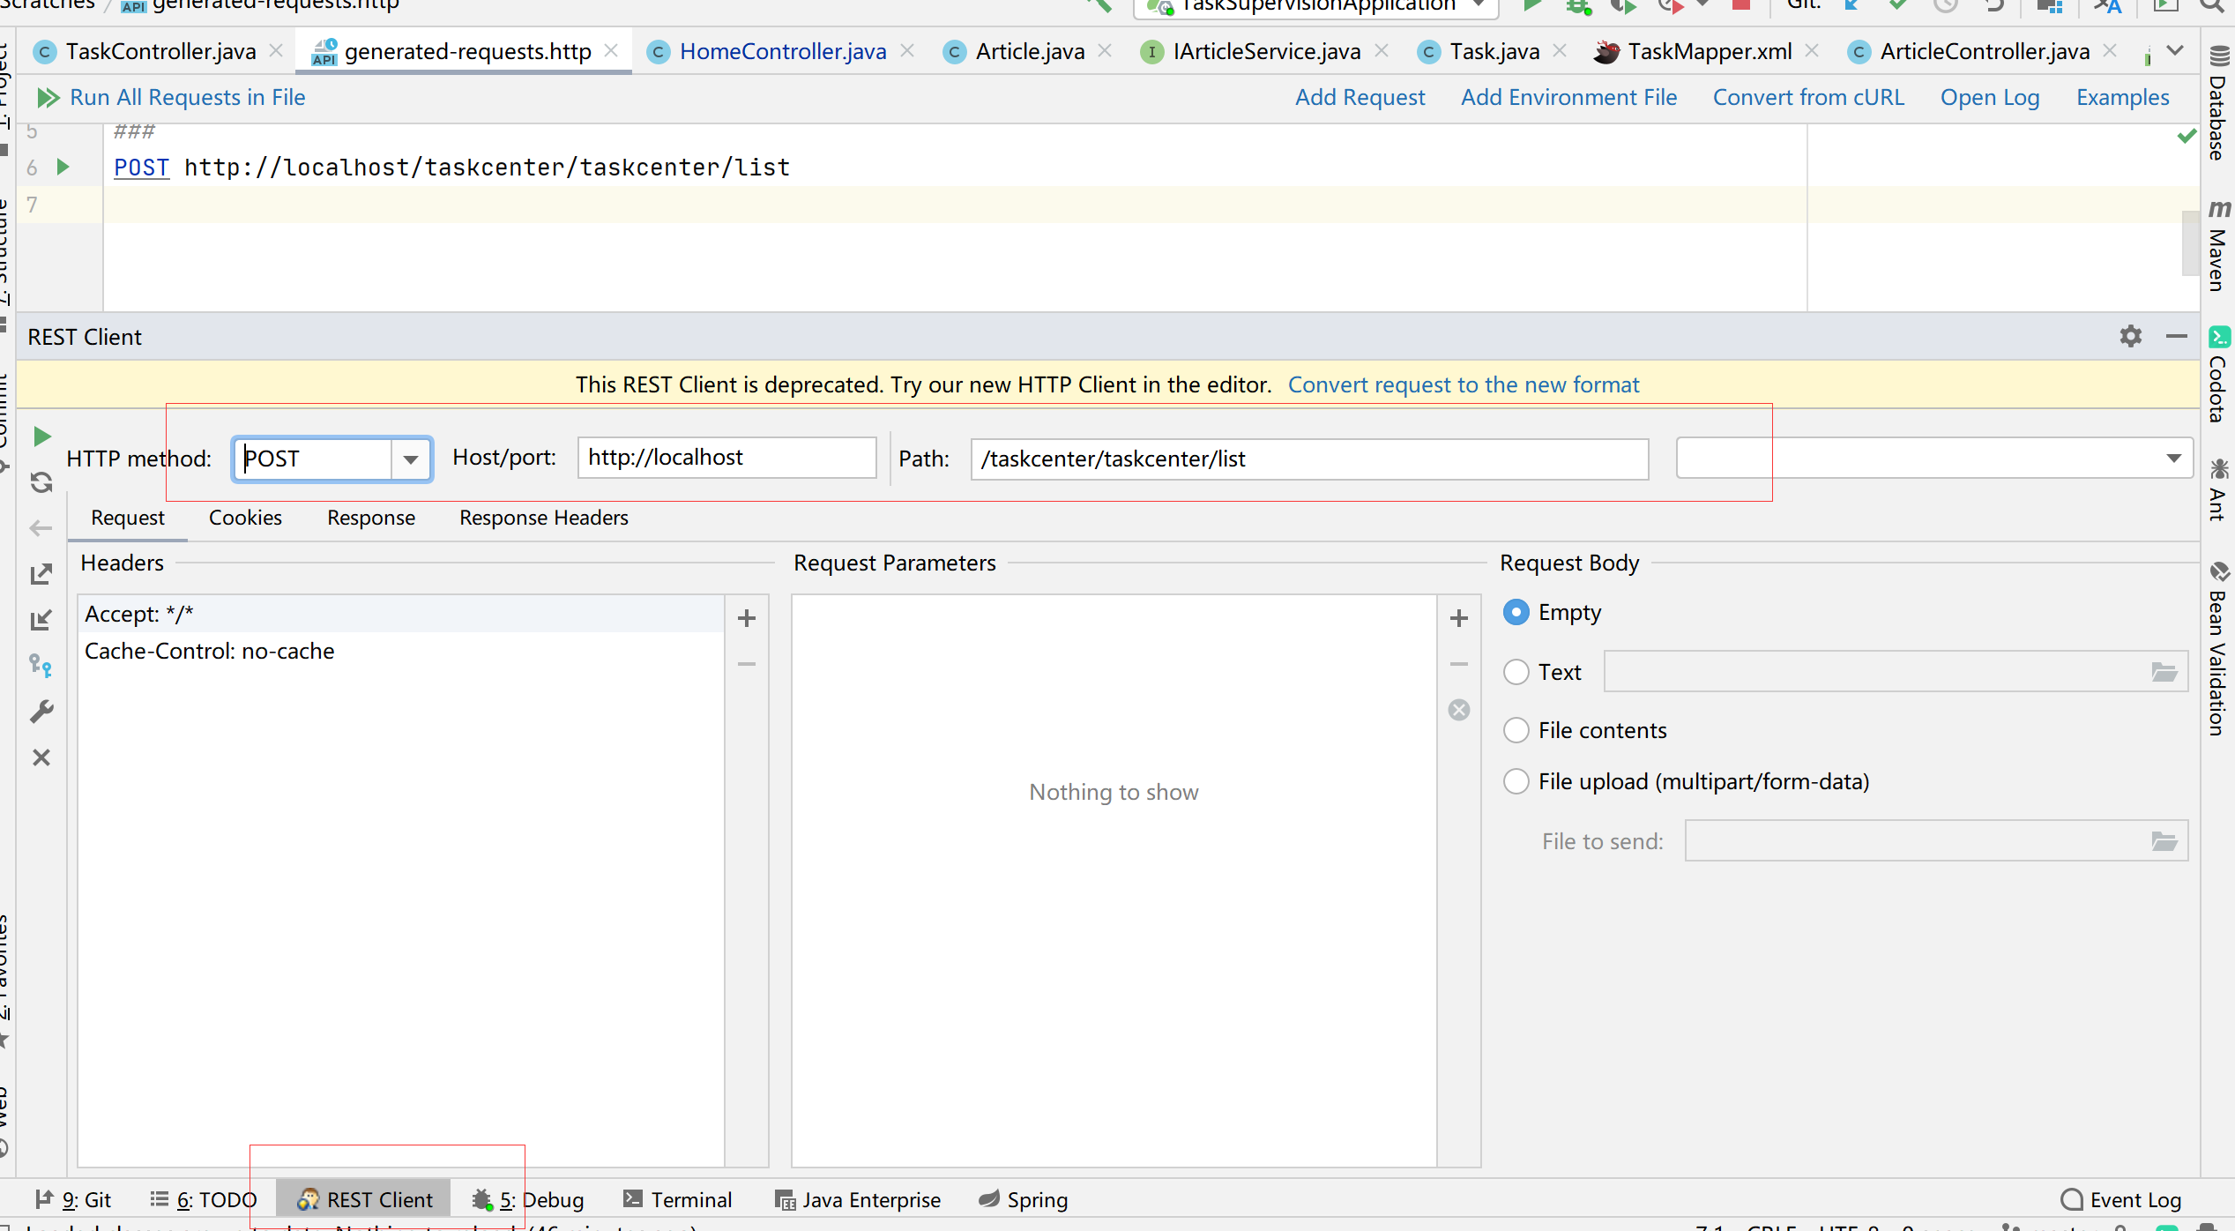Viewport: 2235px width, 1231px height.
Task: Open the HTTP method dropdown
Action: (x=410, y=459)
